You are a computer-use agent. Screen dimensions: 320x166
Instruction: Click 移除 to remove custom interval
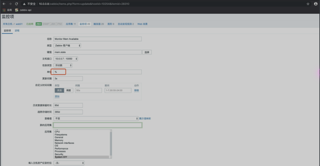[x=137, y=91]
